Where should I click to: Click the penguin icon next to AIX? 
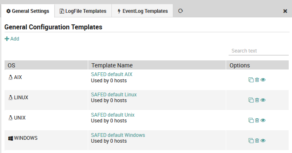[x=11, y=77]
